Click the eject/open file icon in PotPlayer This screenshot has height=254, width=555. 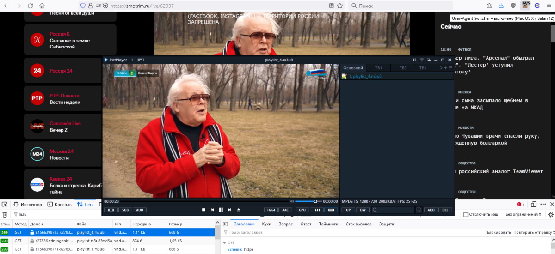tap(239, 210)
